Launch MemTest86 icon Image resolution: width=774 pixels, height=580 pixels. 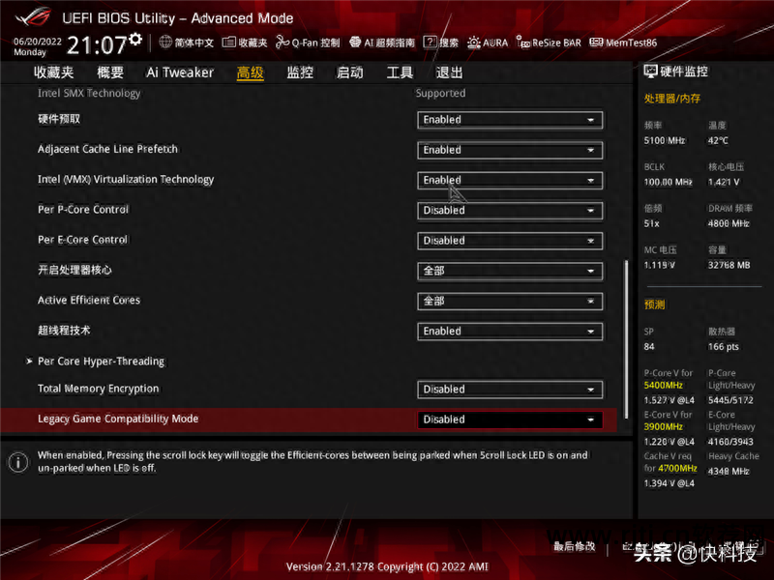(596, 43)
